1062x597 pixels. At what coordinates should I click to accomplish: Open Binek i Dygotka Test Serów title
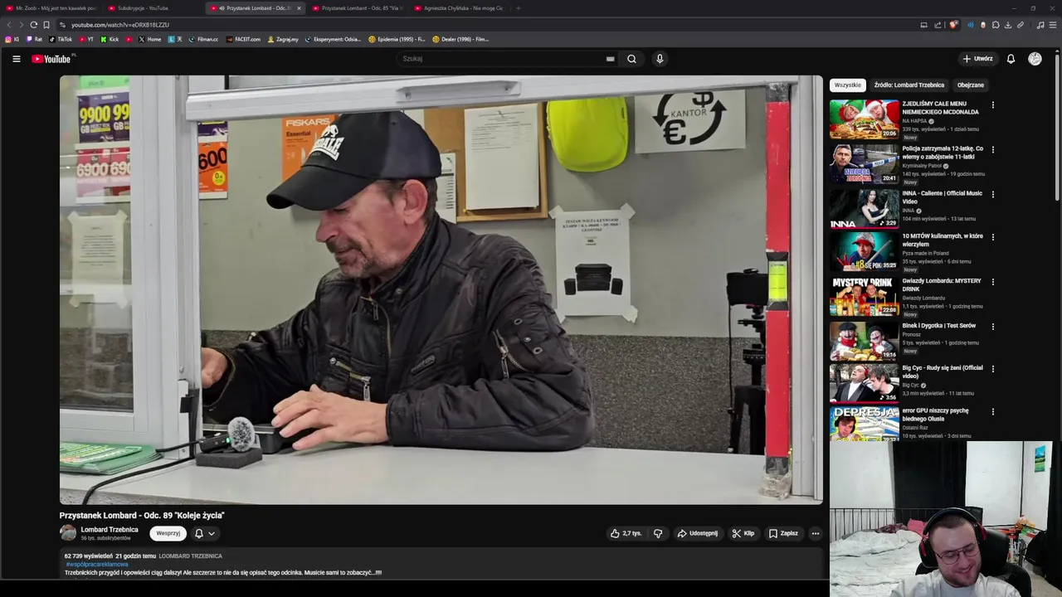tap(939, 326)
